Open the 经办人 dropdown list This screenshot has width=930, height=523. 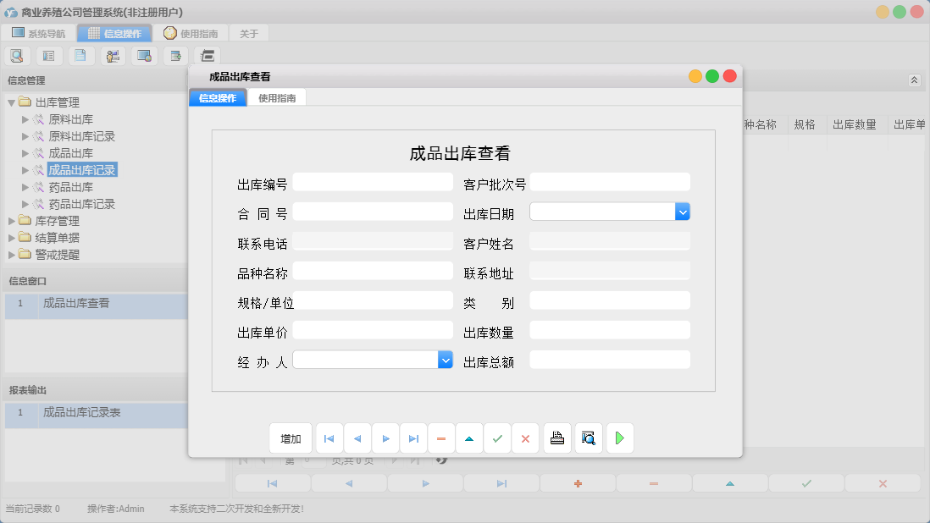pos(446,360)
